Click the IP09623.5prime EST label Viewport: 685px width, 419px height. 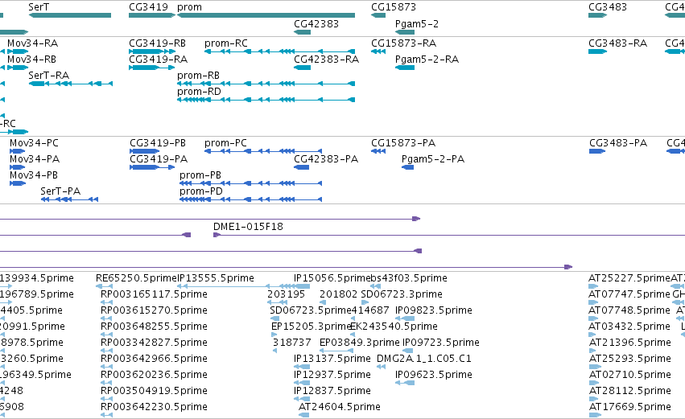pyautogui.click(x=433, y=376)
